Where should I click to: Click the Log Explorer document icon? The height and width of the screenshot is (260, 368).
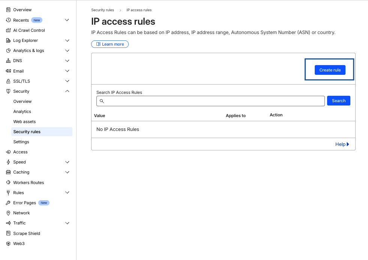pyautogui.click(x=8, y=40)
